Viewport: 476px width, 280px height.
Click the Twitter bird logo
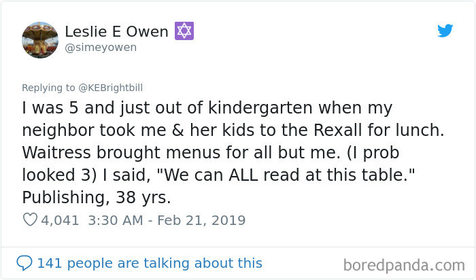tap(445, 31)
